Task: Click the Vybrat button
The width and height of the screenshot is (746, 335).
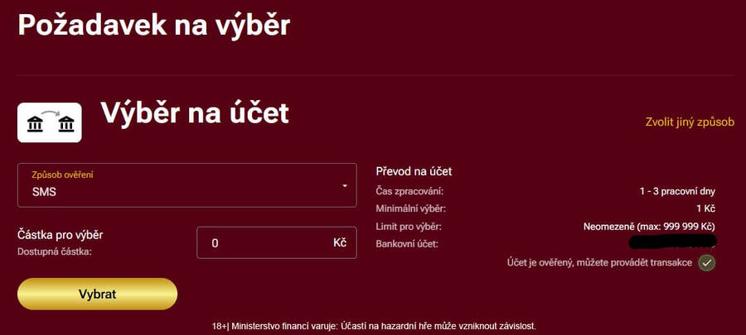Action: 97,294
